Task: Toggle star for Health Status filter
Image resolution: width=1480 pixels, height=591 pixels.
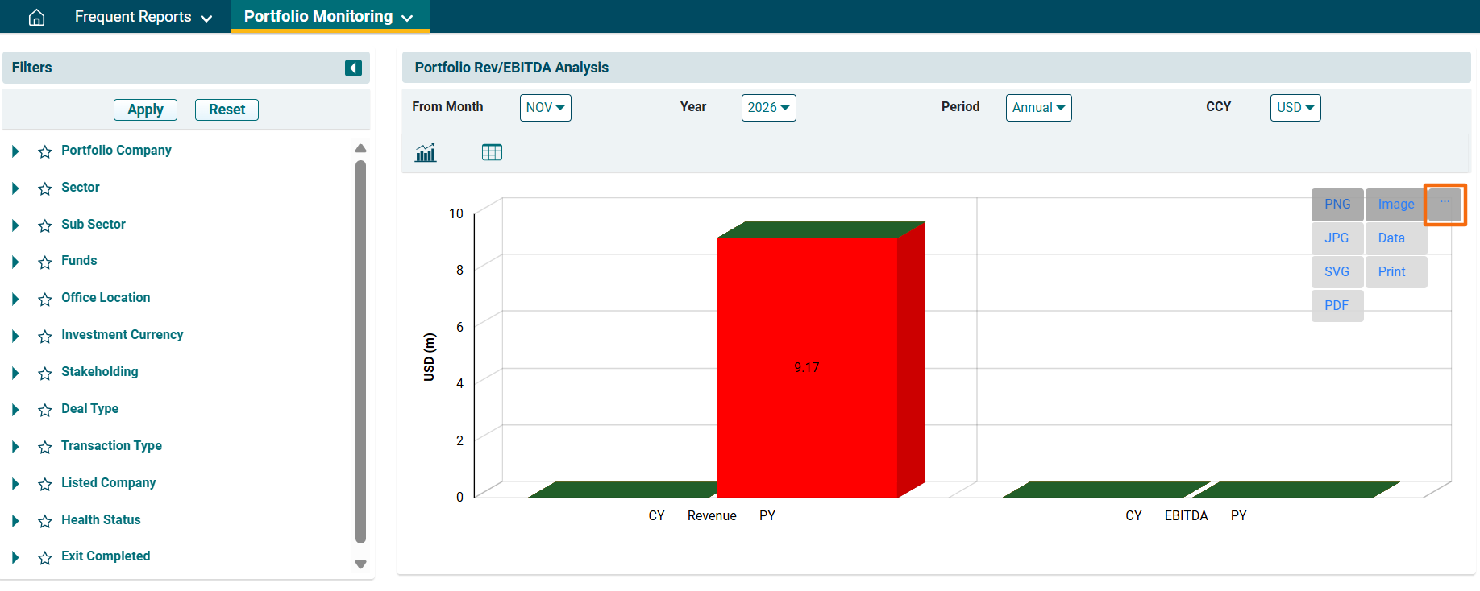Action: (x=45, y=521)
